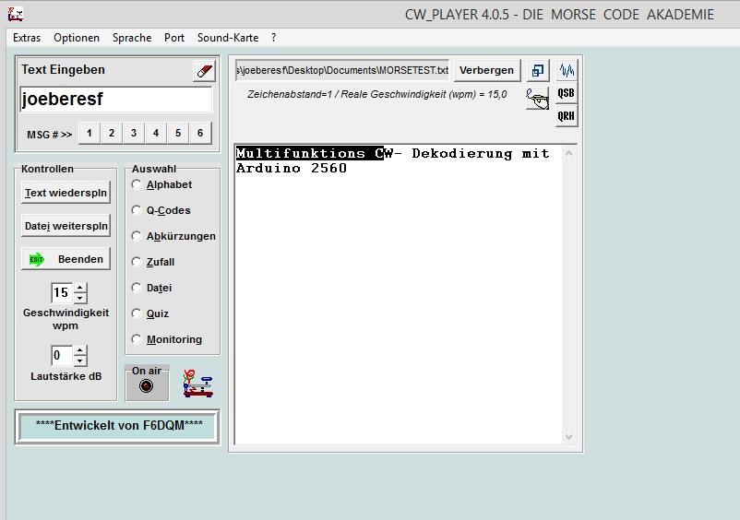
Task: Decrease Lautstärke dB with down arrow
Action: click(x=80, y=360)
